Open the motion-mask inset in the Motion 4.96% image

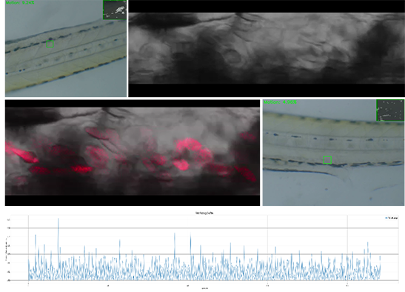point(390,110)
